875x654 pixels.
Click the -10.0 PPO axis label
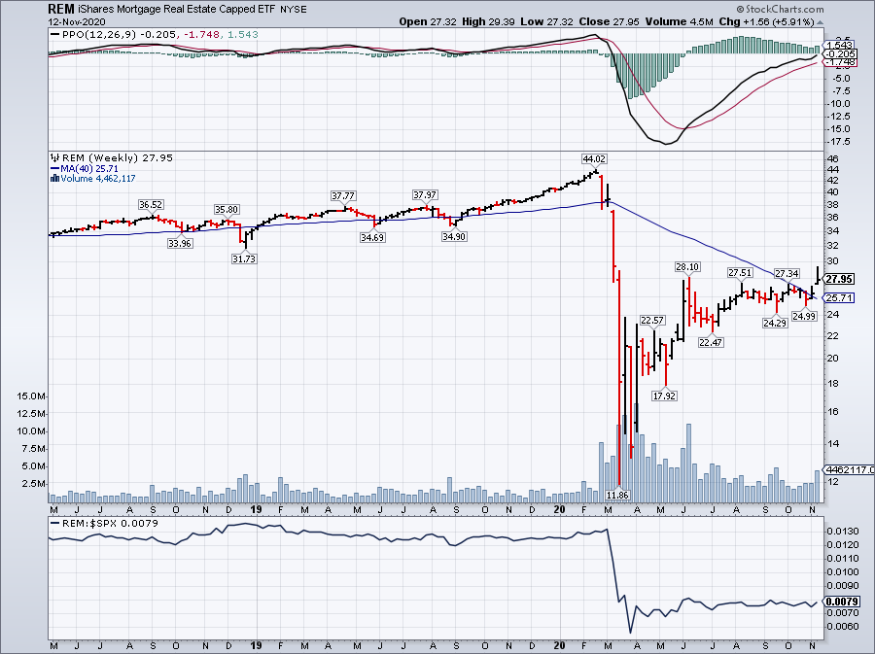tap(838, 104)
